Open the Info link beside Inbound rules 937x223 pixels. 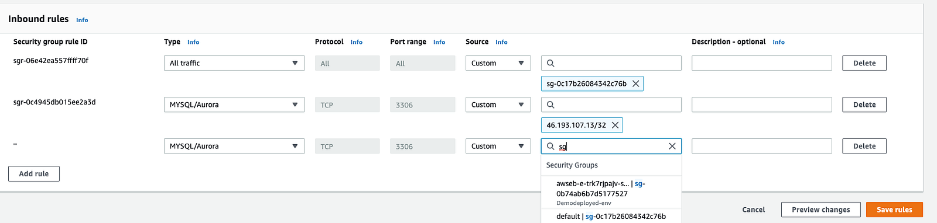82,20
